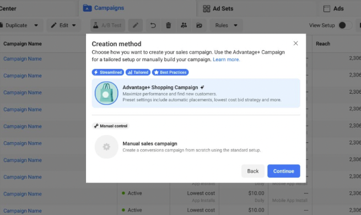Open the Rules dropdown

(226, 25)
